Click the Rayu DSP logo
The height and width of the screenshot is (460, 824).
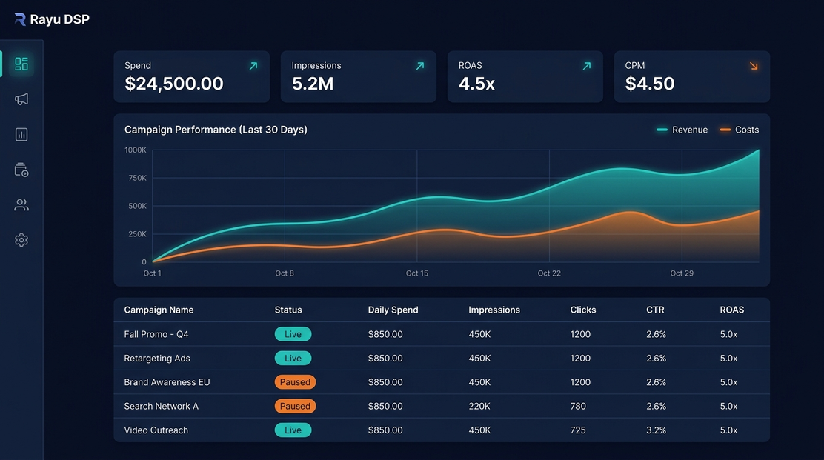coord(52,19)
